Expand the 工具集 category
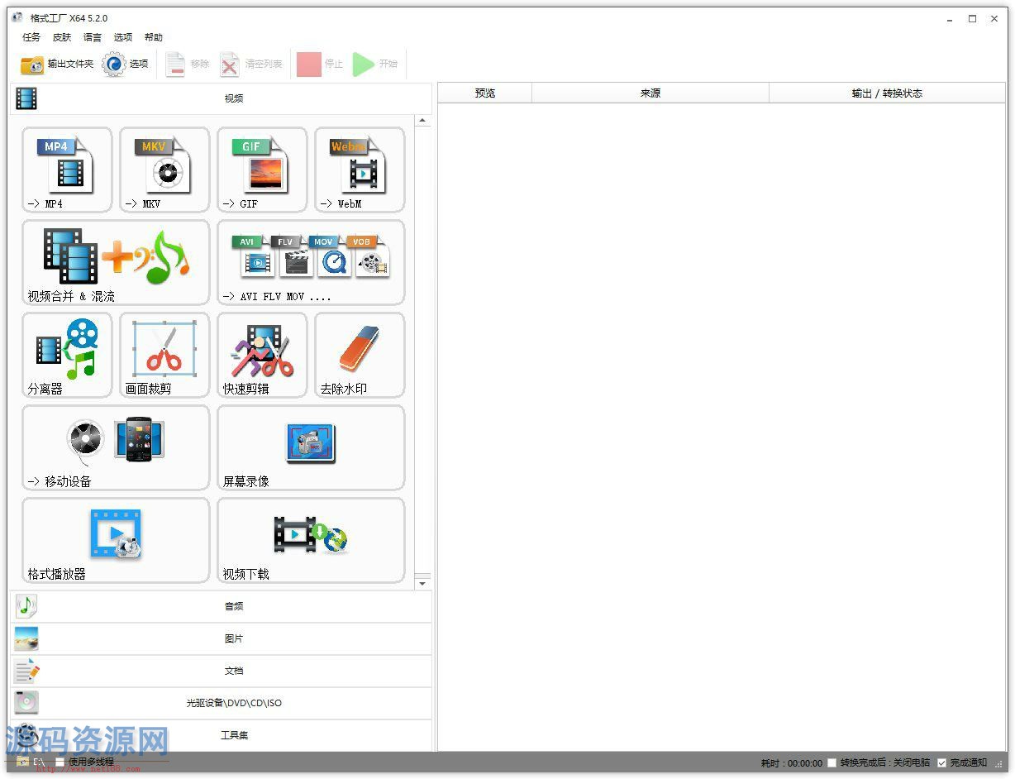Image resolution: width=1015 pixels, height=779 pixels. click(x=221, y=735)
